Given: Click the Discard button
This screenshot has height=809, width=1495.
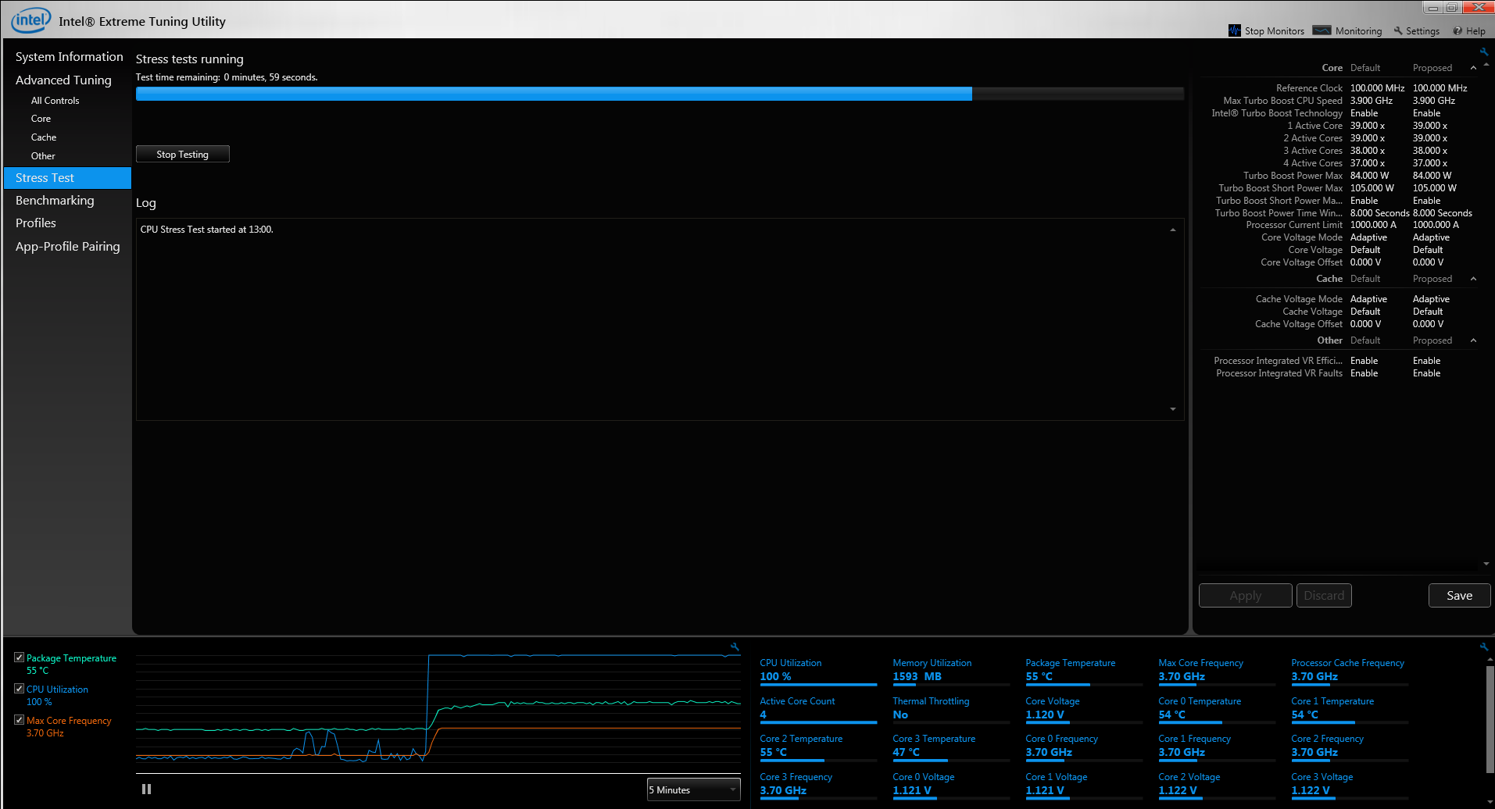Looking at the screenshot, I should [1324, 595].
